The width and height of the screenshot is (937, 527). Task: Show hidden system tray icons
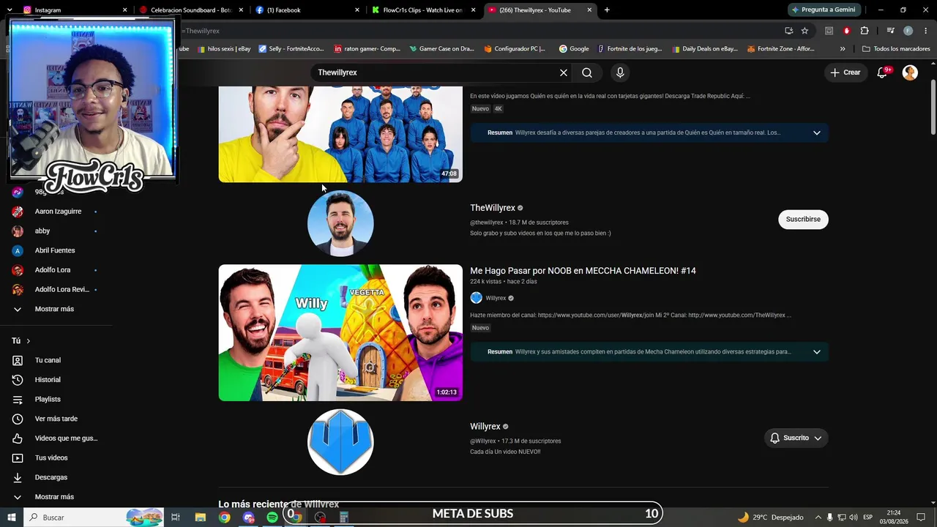tap(818, 517)
